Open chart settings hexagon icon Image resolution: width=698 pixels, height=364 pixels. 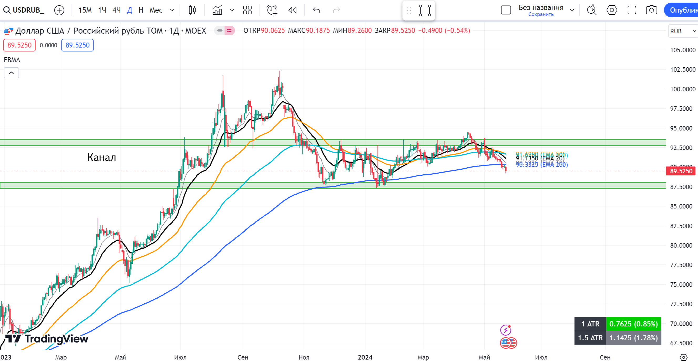[612, 10]
